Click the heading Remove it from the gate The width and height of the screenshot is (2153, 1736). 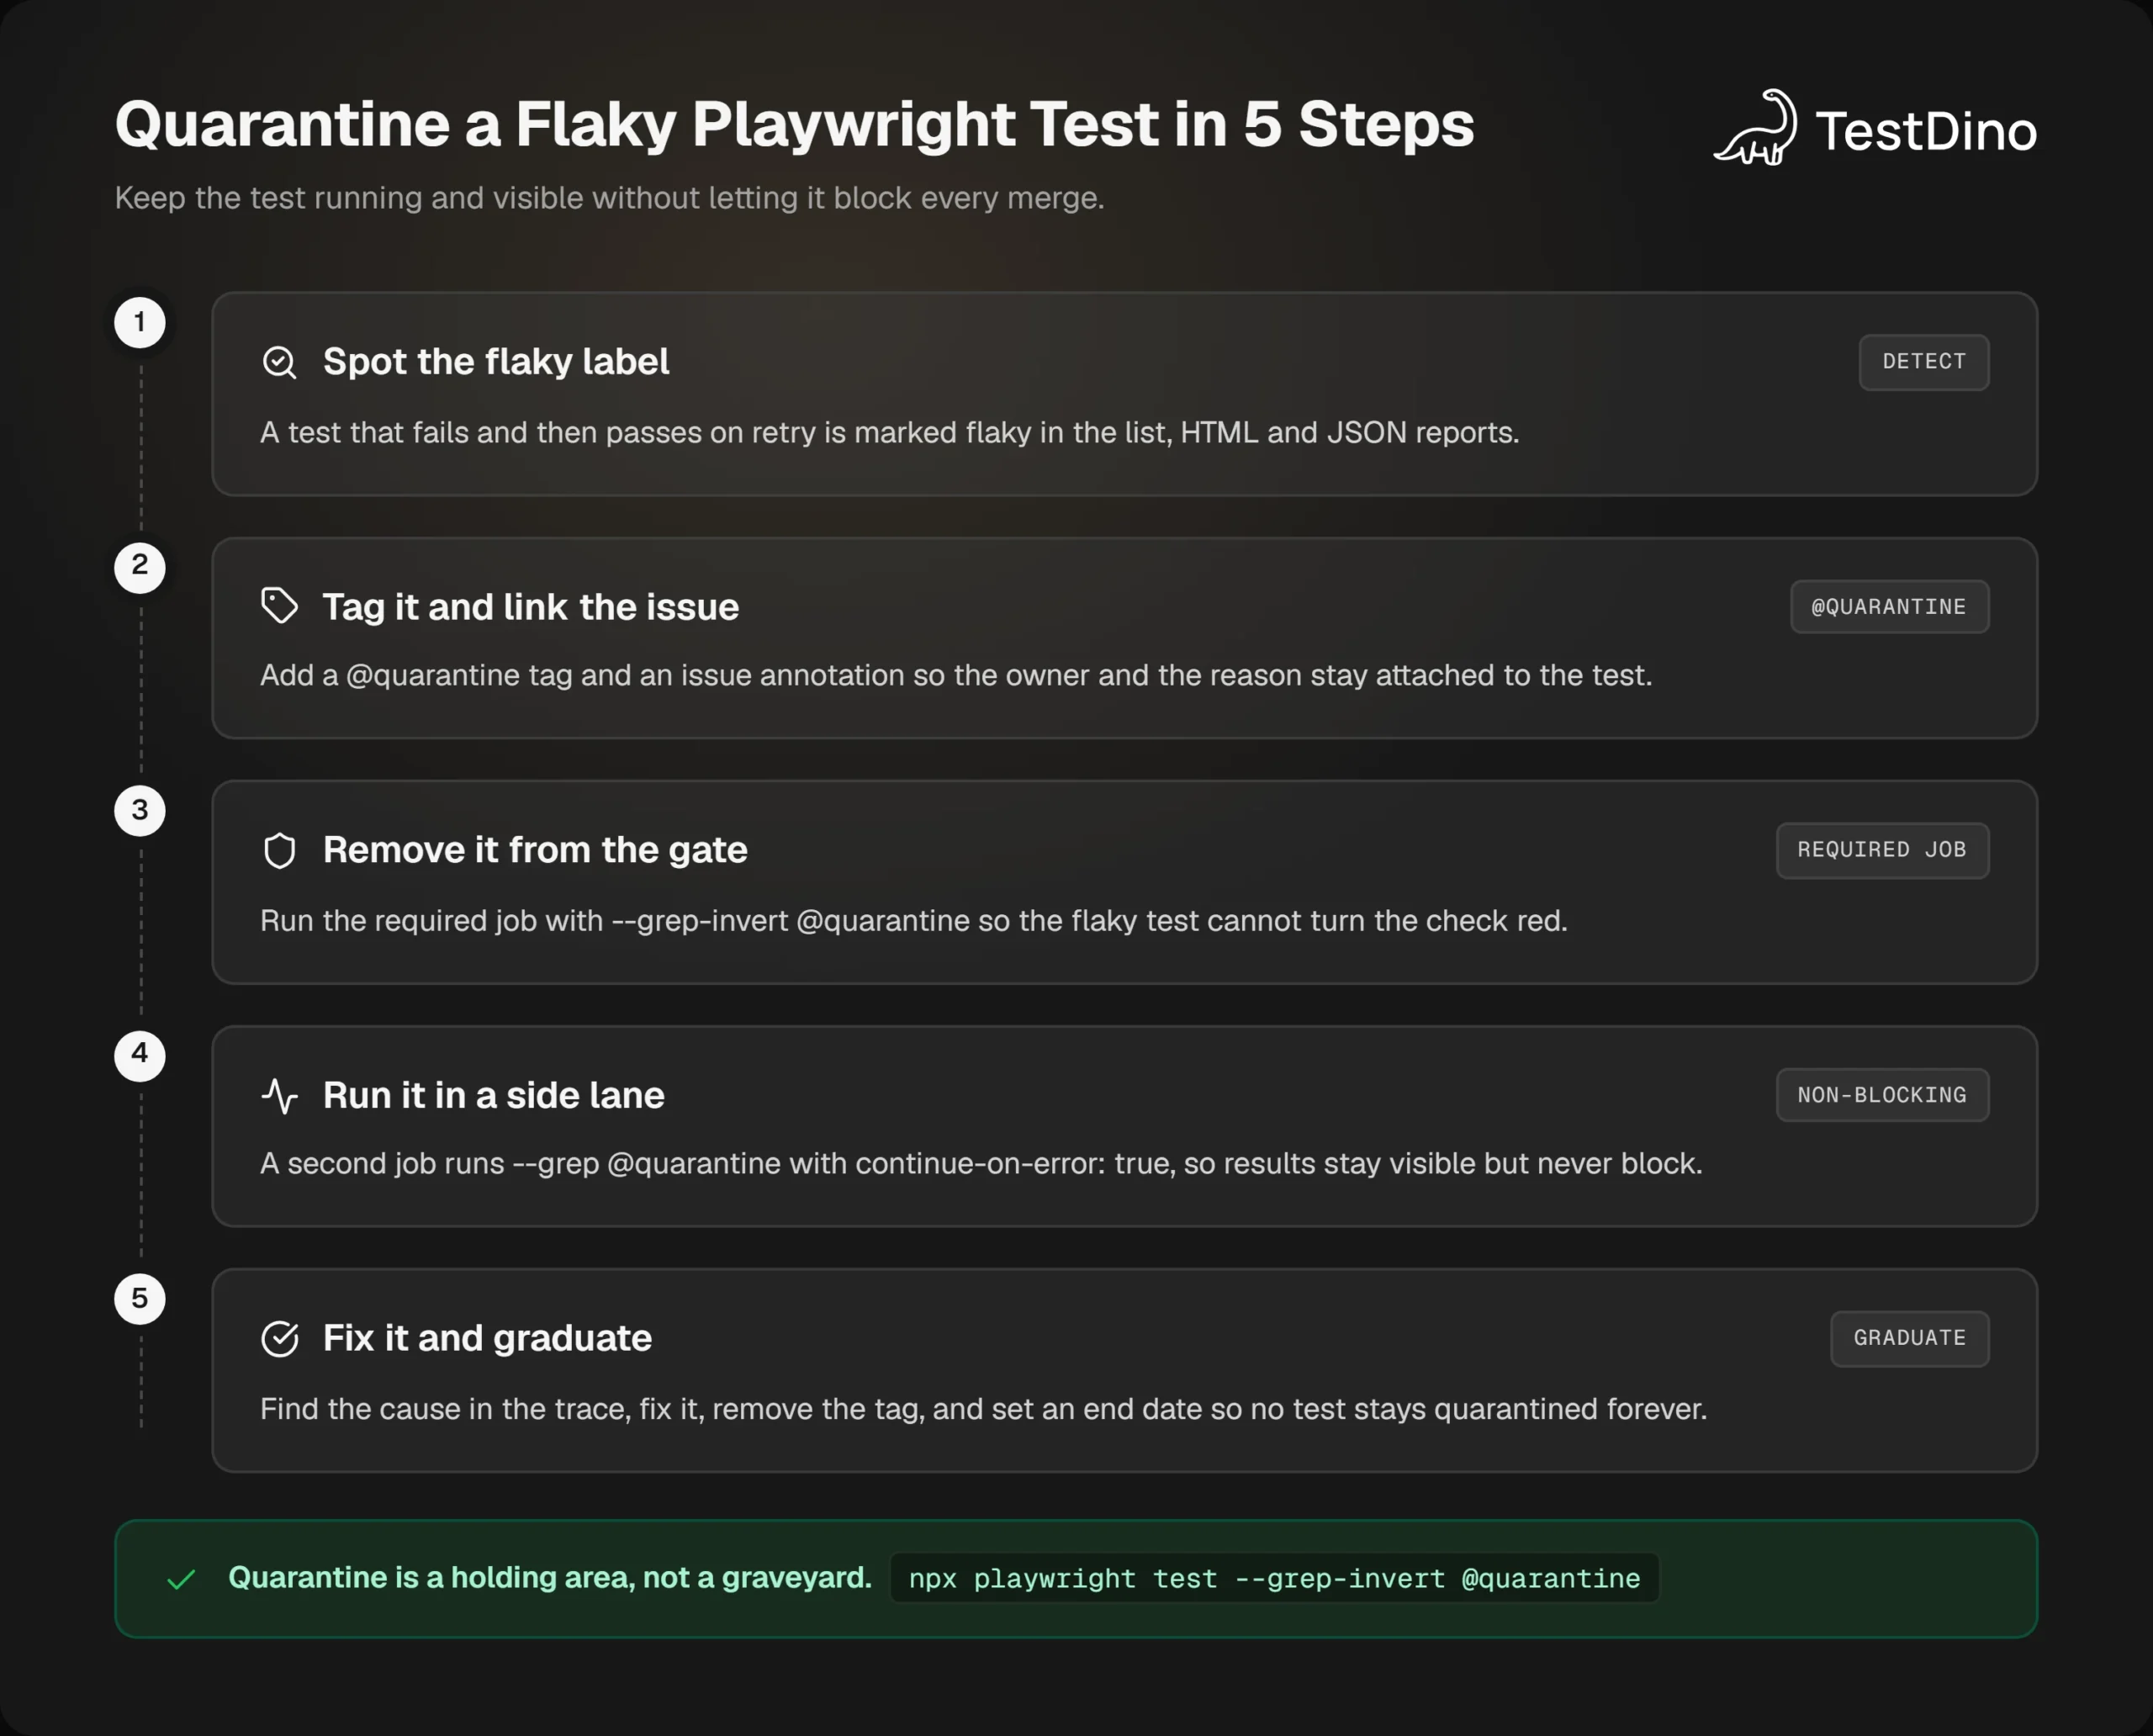[x=535, y=850]
